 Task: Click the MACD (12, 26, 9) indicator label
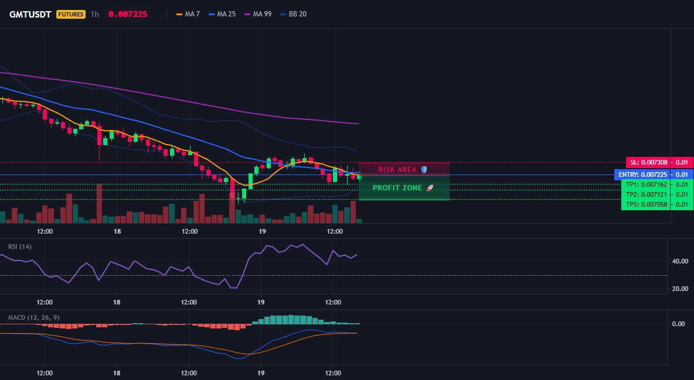33,317
